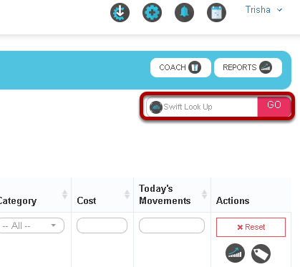
Task: Open the calendar icon in header
Action: (216, 12)
